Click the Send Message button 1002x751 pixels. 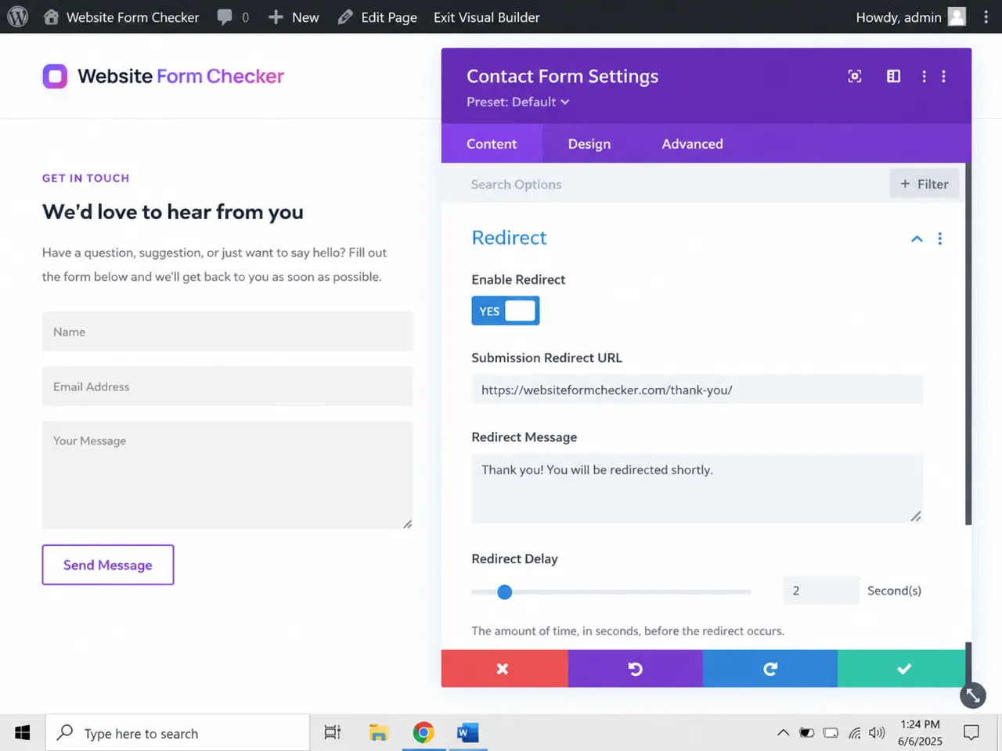(108, 565)
